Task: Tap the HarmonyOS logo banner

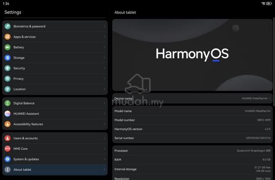Action: coord(192,55)
